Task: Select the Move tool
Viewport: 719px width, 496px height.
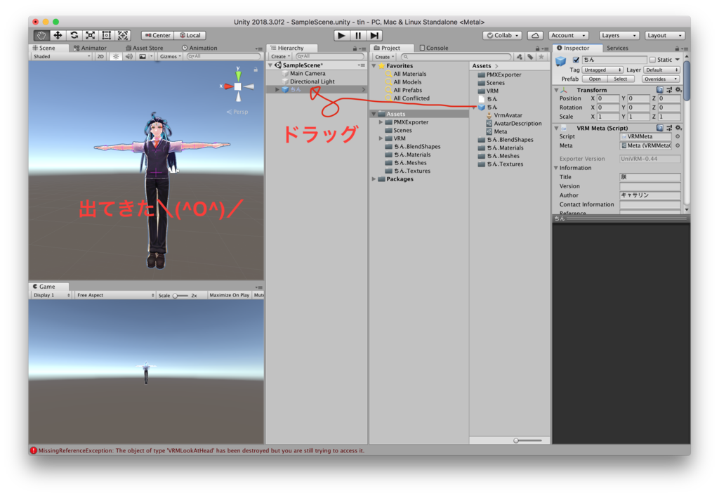Action: click(x=58, y=35)
